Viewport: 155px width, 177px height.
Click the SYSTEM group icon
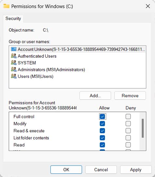14,63
